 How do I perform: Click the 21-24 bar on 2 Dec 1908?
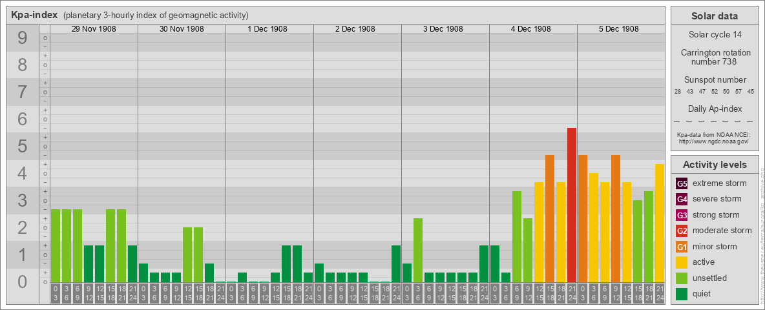tap(396, 263)
